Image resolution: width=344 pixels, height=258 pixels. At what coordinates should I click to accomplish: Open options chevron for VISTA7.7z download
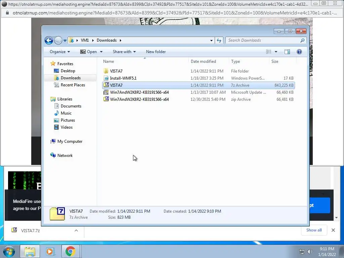[76, 230]
